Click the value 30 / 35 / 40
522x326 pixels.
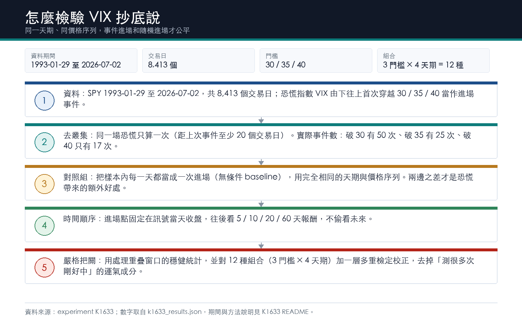coord(285,65)
